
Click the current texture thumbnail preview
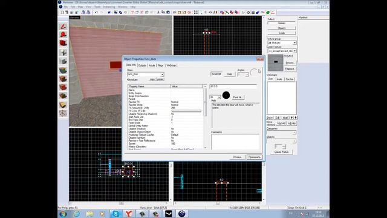276,63
